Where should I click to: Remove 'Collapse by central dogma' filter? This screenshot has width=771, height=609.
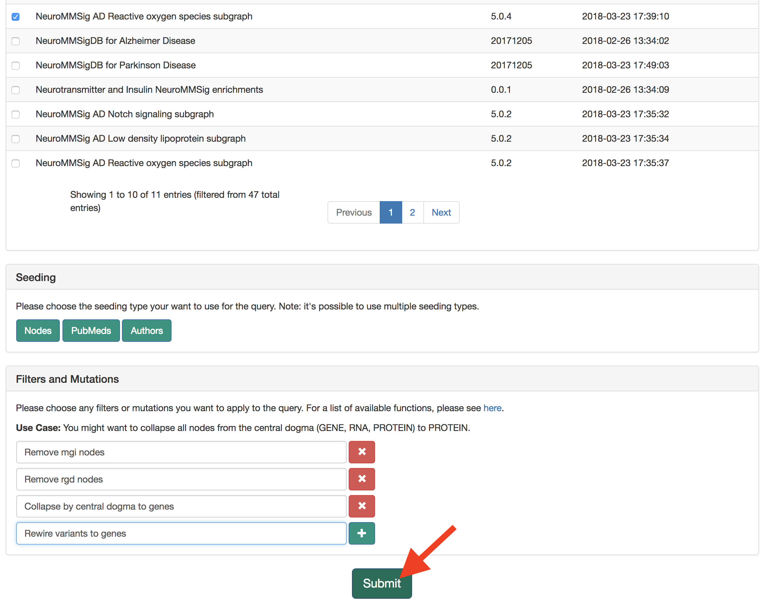pos(362,506)
